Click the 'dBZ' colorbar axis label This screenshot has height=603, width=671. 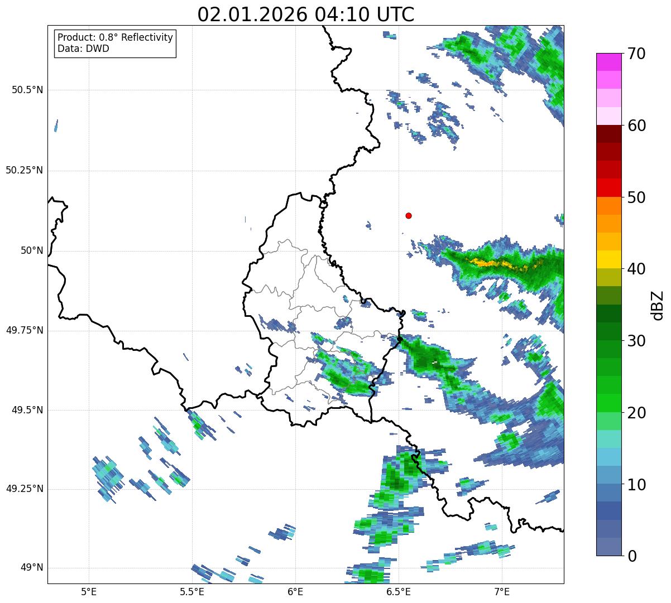[658, 305]
